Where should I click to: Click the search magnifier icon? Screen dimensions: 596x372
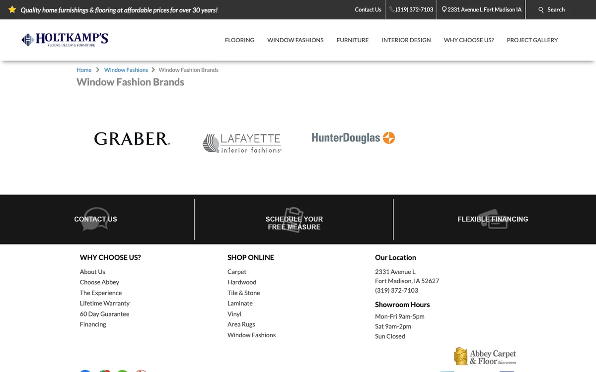pyautogui.click(x=541, y=10)
